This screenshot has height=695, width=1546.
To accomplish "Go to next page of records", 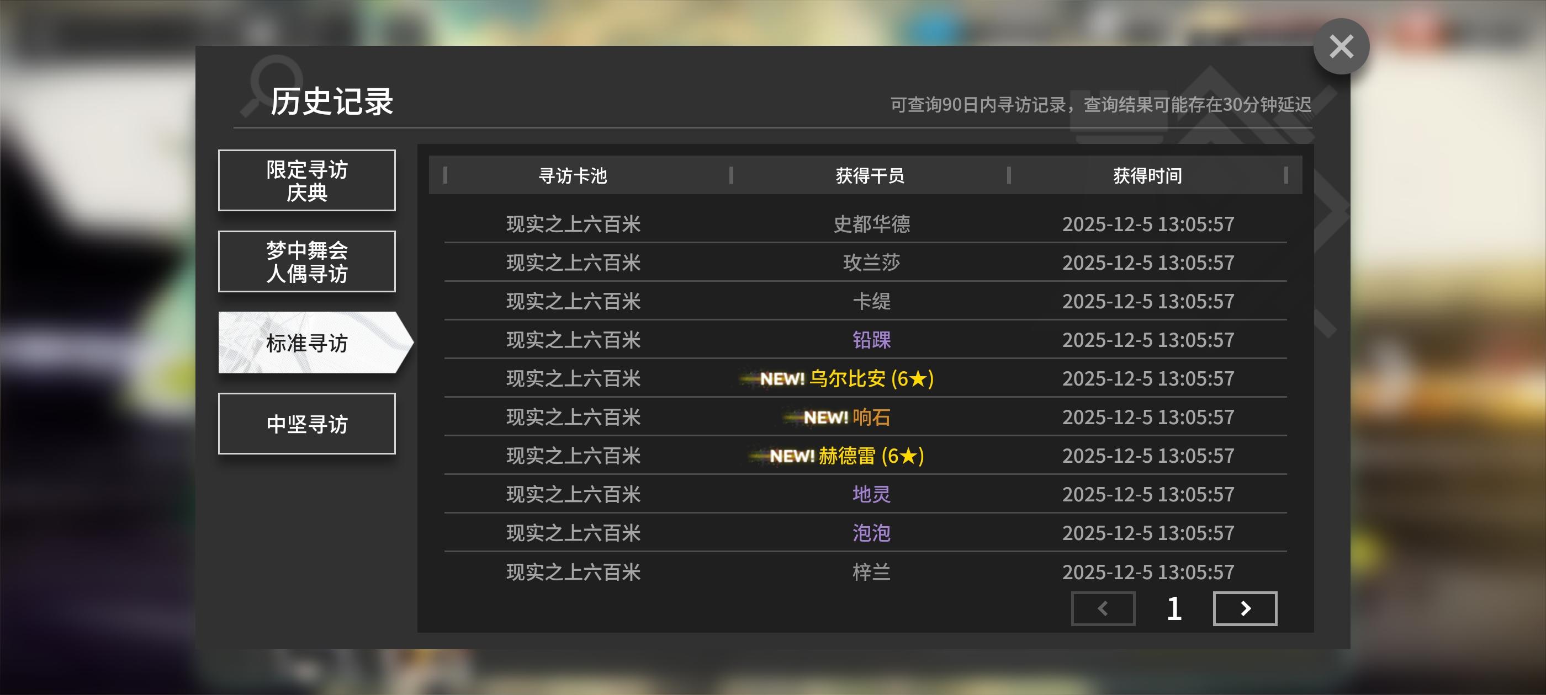I will 1244,608.
